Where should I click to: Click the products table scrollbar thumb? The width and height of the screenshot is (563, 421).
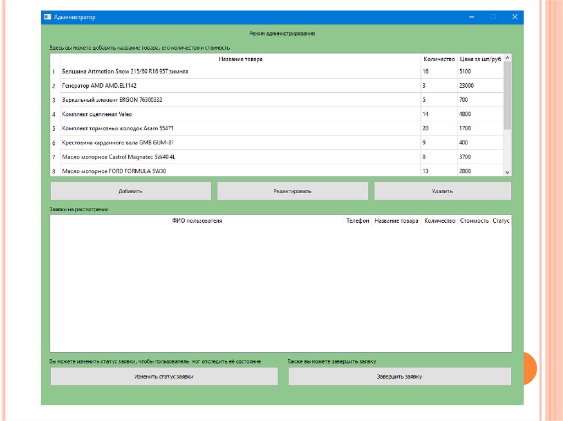(x=507, y=96)
